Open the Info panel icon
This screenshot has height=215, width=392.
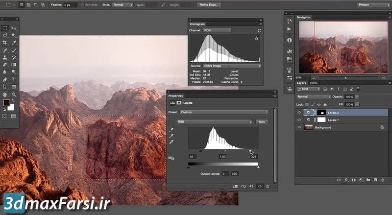290,40
